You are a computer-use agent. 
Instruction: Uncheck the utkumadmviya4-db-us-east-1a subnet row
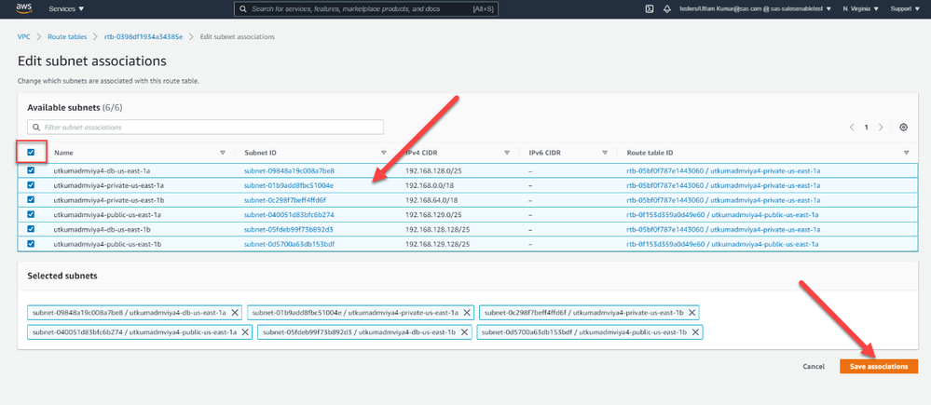(x=31, y=170)
